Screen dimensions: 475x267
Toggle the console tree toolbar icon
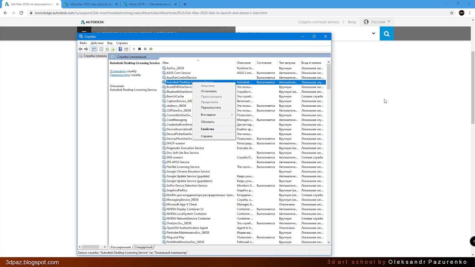tap(94, 49)
